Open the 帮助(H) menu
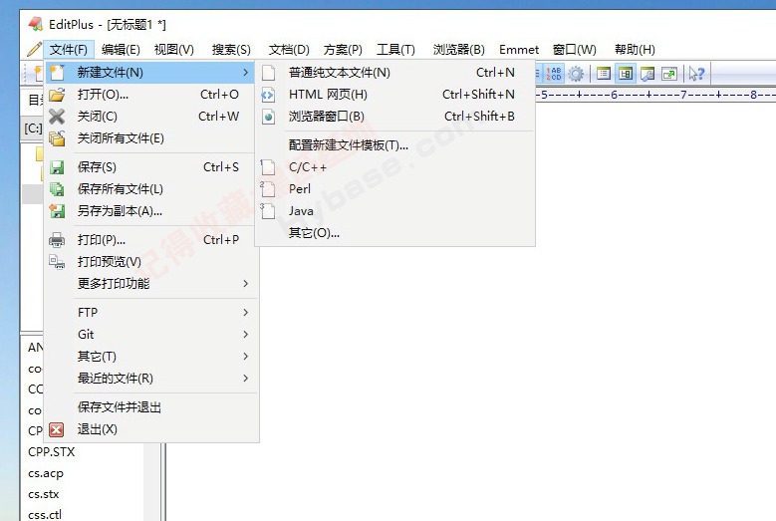The image size is (776, 521). click(x=635, y=50)
